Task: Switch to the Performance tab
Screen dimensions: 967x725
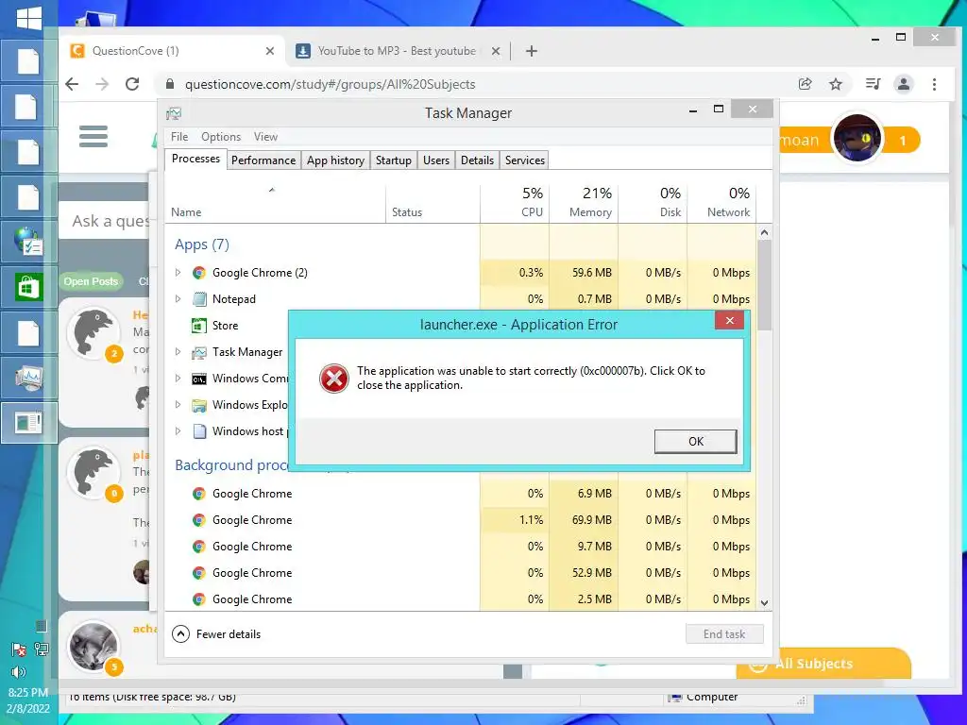Action: 263,160
